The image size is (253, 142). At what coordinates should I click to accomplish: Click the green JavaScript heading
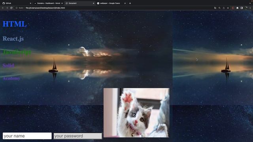pyautogui.click(x=17, y=52)
